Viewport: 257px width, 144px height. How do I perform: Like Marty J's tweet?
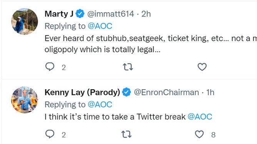point(202,67)
